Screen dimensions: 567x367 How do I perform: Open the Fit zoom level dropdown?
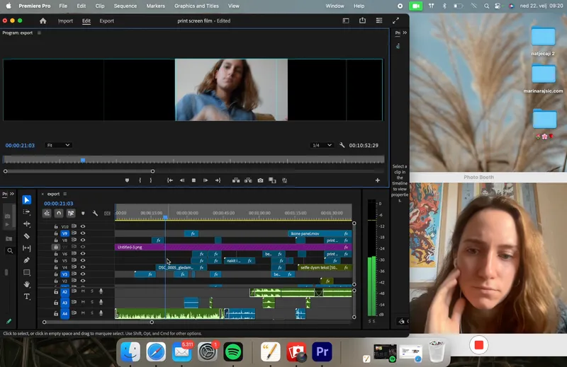58,145
